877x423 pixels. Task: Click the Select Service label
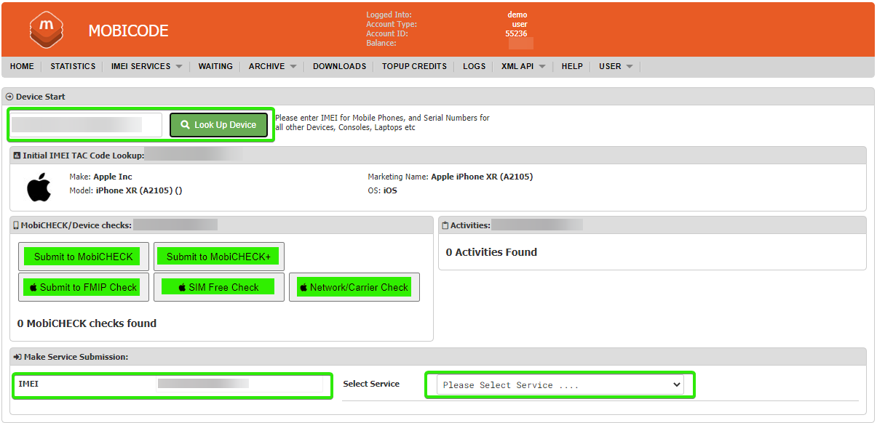(x=371, y=384)
